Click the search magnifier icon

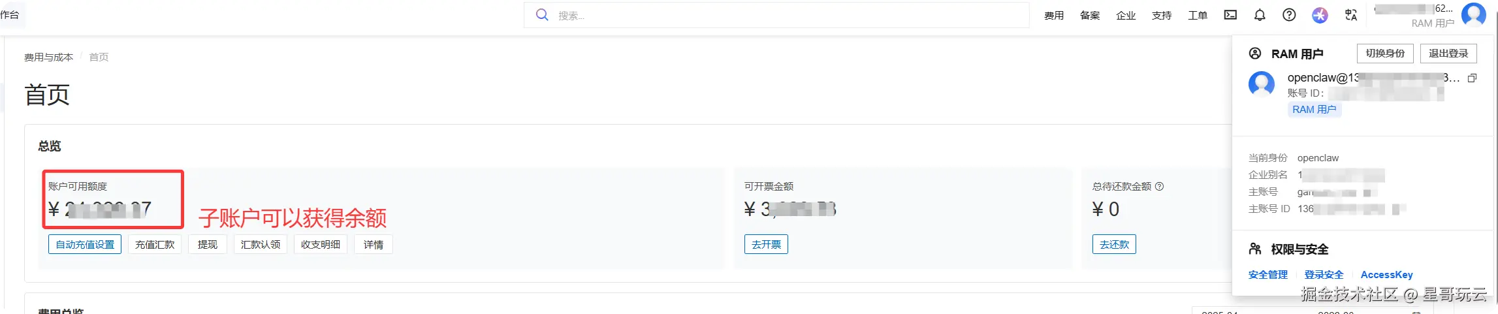(x=542, y=15)
